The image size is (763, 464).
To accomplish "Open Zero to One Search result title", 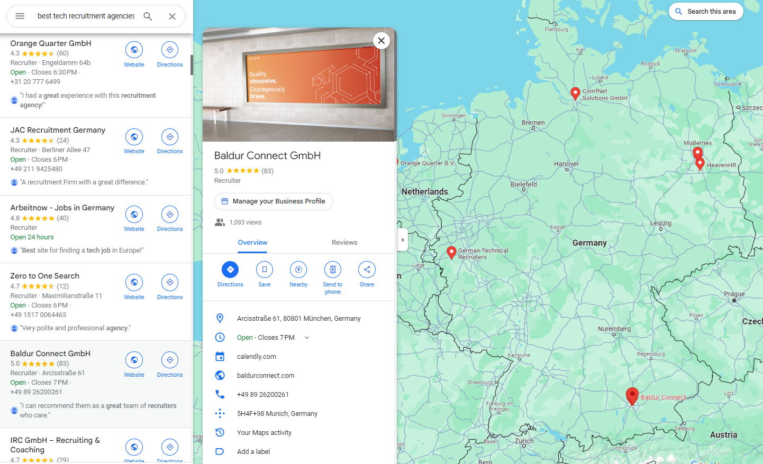I will point(45,276).
